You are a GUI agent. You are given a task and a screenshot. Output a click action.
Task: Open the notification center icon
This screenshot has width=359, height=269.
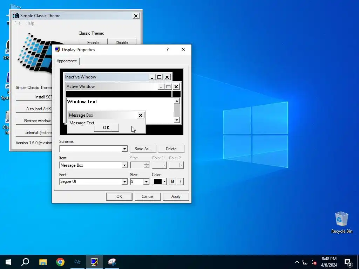click(348, 262)
